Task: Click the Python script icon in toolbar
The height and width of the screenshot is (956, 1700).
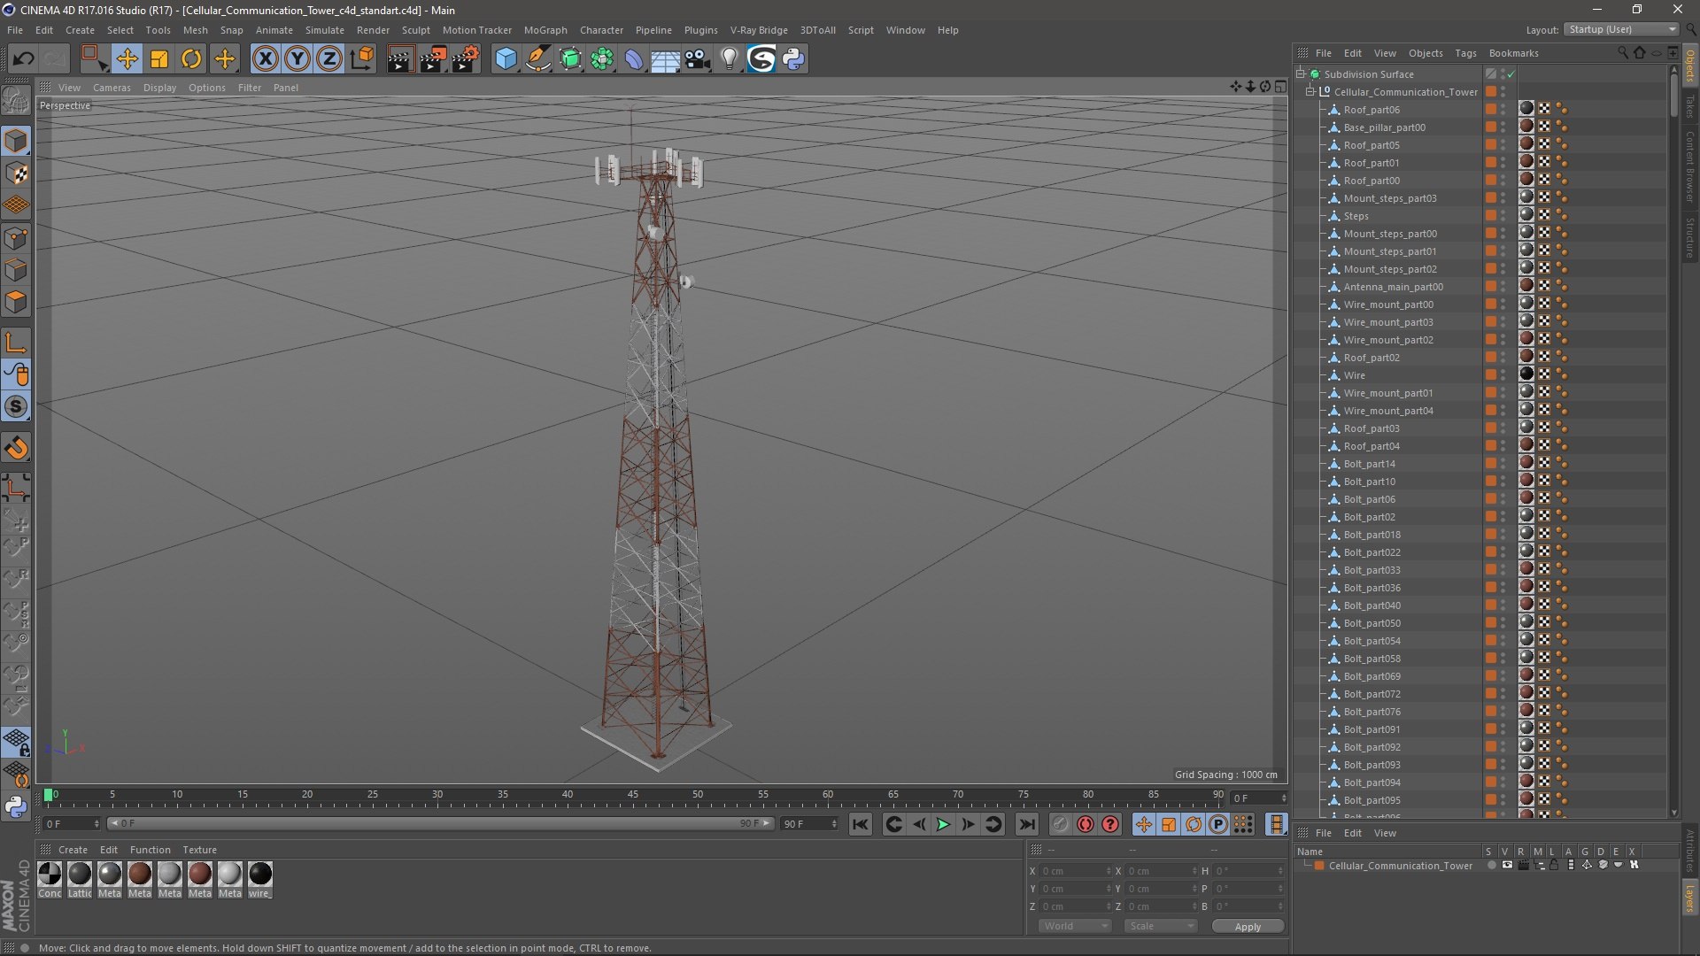Action: pyautogui.click(x=793, y=59)
